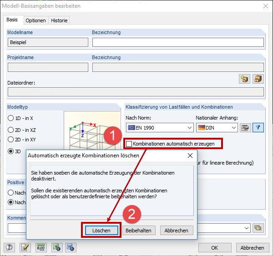Click Abbrechen in the Modell-Basisangaben dialog
The width and height of the screenshot is (273, 256).
(253, 248)
